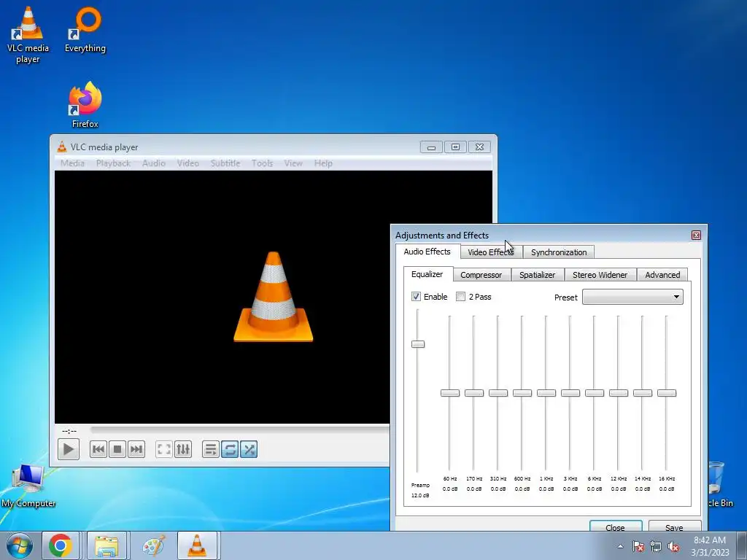The width and height of the screenshot is (747, 560).
Task: Click the VLC cone icon in title bar
Action: 61,147
